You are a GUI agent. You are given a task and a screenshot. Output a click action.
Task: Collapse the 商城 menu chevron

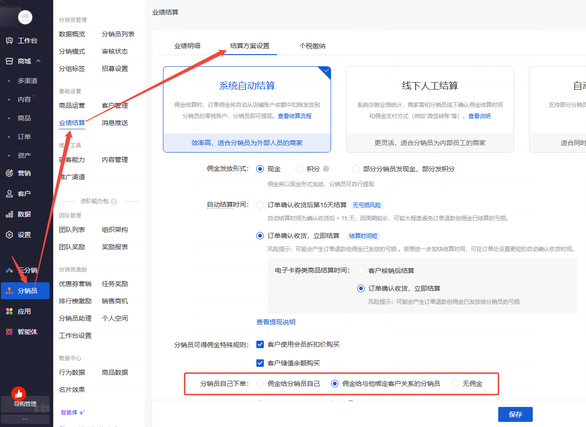pyautogui.click(x=38, y=61)
